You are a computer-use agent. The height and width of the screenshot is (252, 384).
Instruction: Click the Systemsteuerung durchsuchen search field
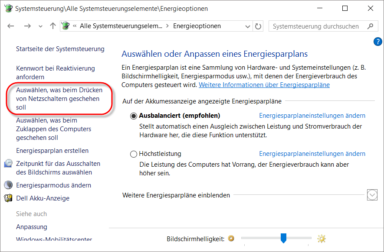321,26
